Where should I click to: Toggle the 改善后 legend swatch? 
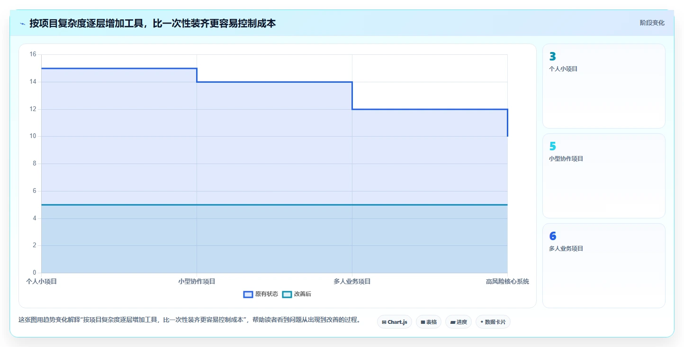tap(287, 294)
